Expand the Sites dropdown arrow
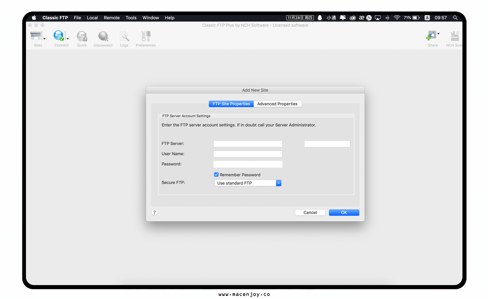 44,39
